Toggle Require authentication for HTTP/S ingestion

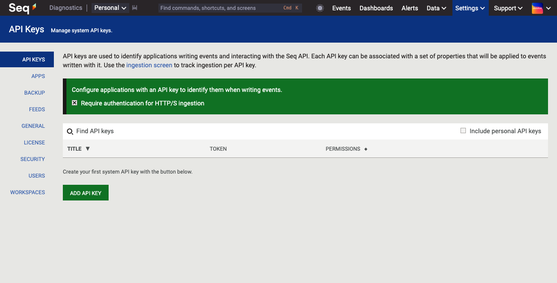click(x=75, y=103)
